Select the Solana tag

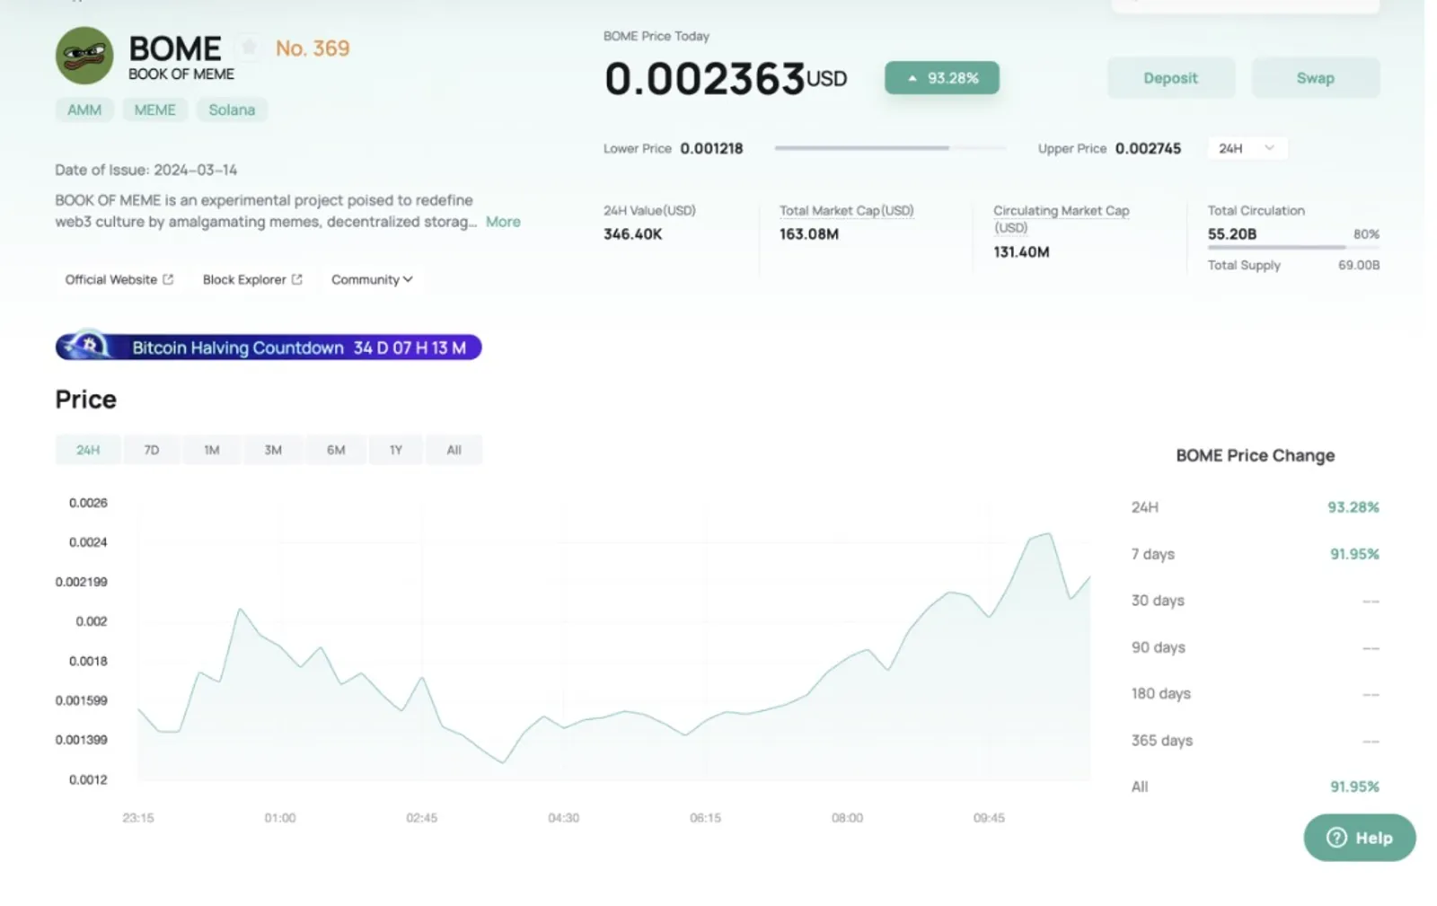pos(232,110)
